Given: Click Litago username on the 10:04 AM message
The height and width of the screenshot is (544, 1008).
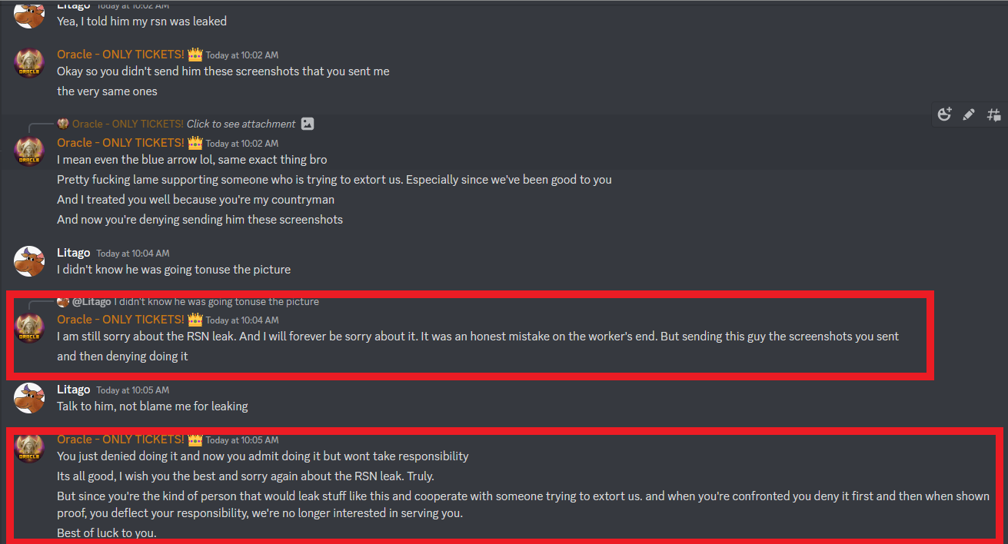Looking at the screenshot, I should 74,252.
